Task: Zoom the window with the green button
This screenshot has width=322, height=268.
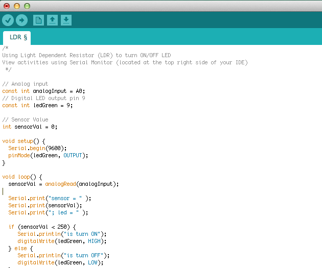Action: pyautogui.click(x=27, y=6)
